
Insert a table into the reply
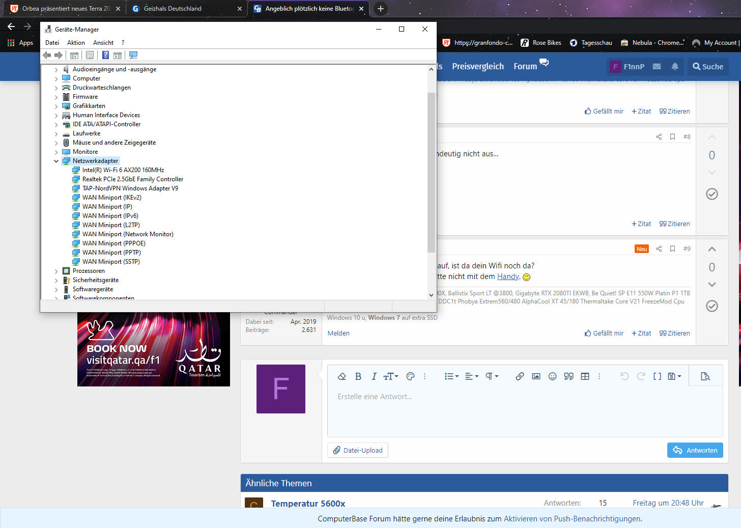(585, 376)
